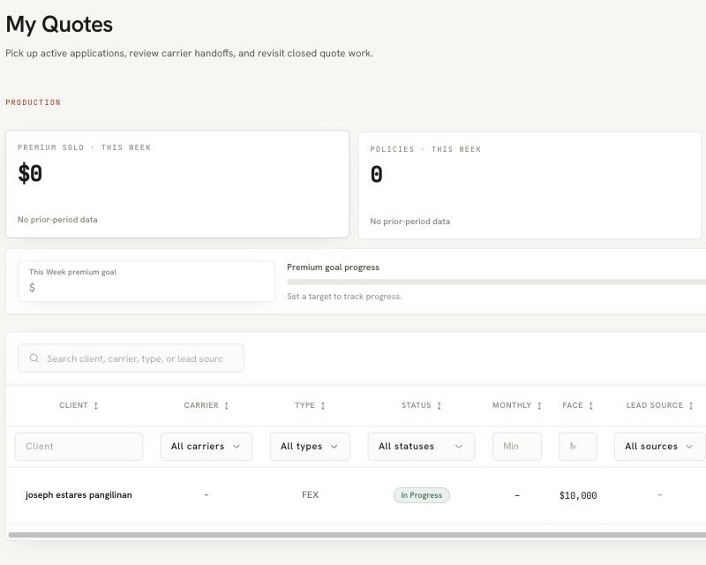The width and height of the screenshot is (706, 565).
Task: Expand the All statuses filter dropdown
Action: coord(421,446)
